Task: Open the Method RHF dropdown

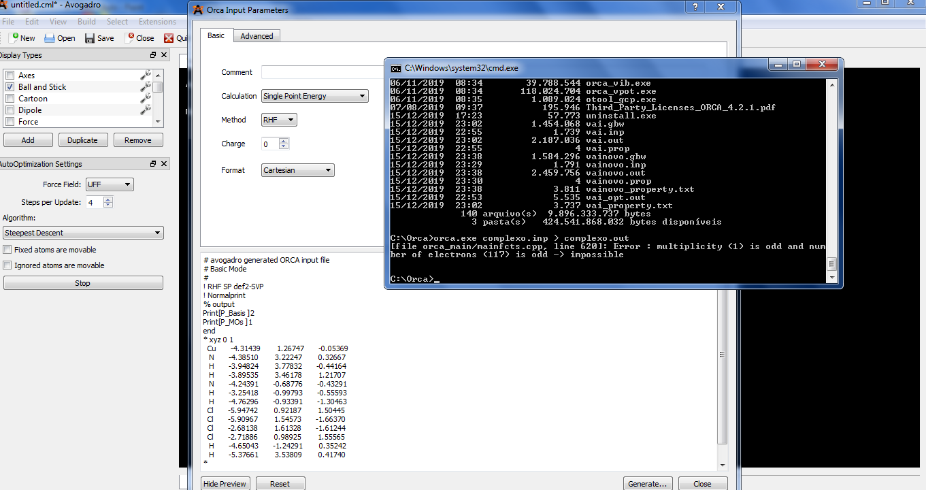Action: tap(279, 120)
